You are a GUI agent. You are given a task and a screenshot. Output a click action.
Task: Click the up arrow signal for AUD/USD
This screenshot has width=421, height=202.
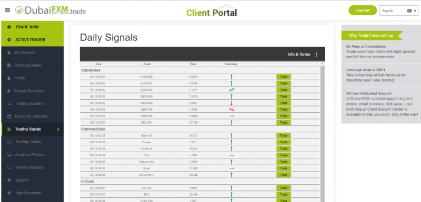tap(232, 77)
